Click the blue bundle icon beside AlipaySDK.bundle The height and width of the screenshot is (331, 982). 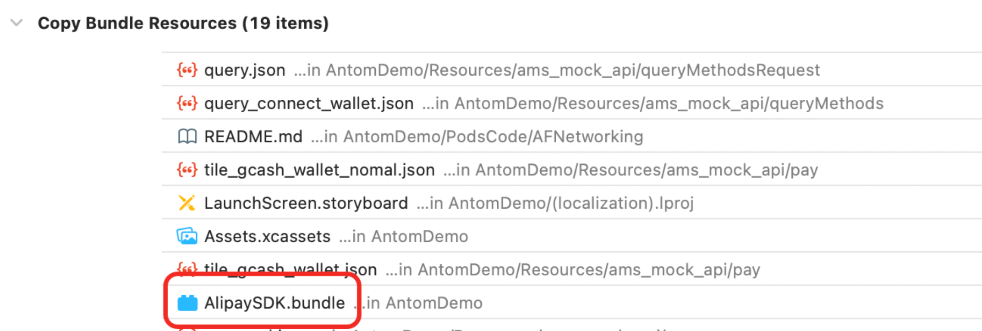[187, 303]
